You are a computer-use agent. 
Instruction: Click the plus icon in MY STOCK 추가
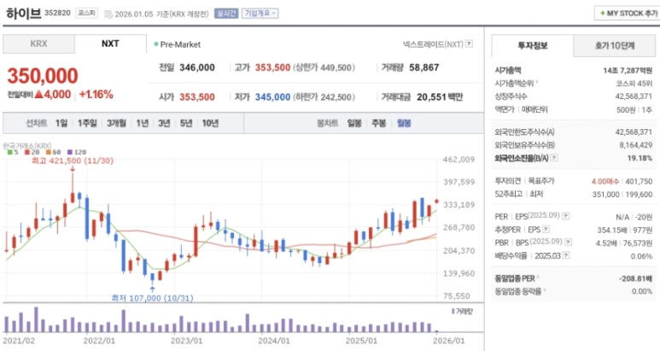pos(601,14)
